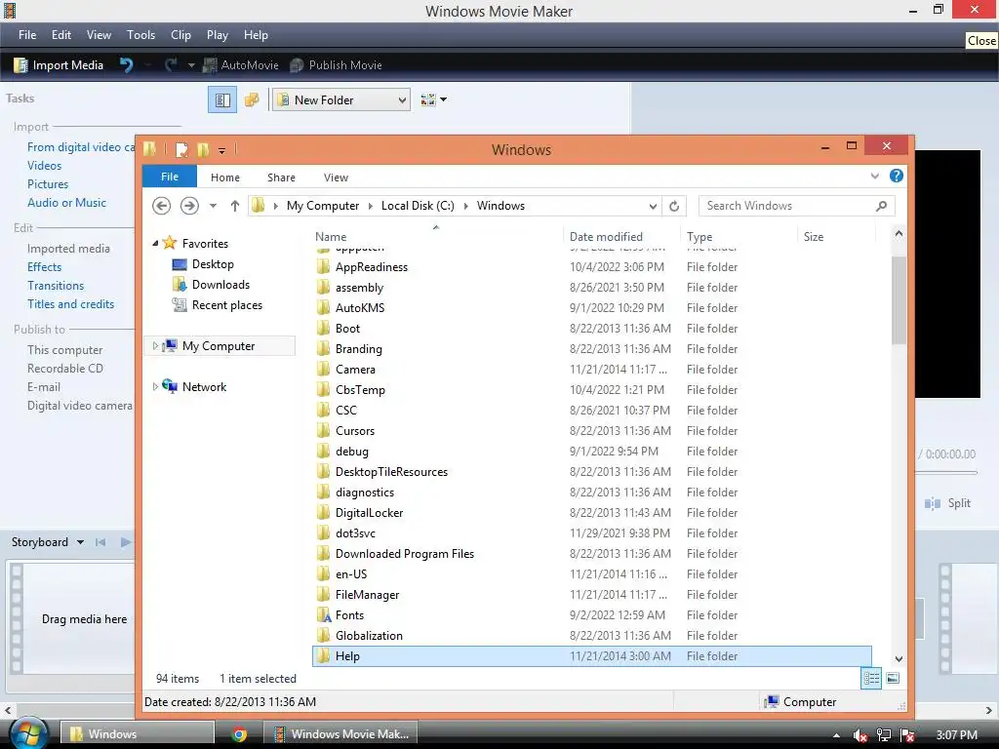This screenshot has width=999, height=749.
Task: Click the Explorer Back arrow button
Action: (162, 206)
